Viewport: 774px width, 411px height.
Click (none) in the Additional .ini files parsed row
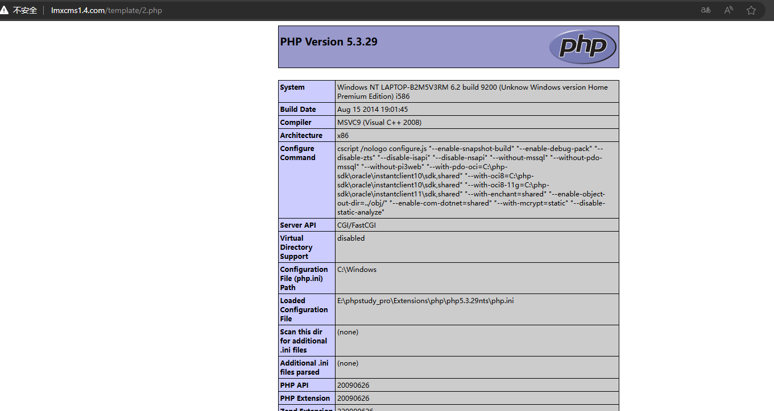[x=348, y=363]
